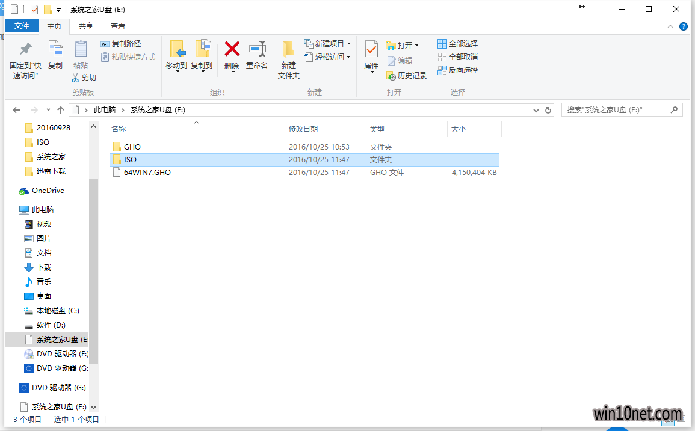
Task: Click the Refresh button beside address bar
Action: click(548, 110)
